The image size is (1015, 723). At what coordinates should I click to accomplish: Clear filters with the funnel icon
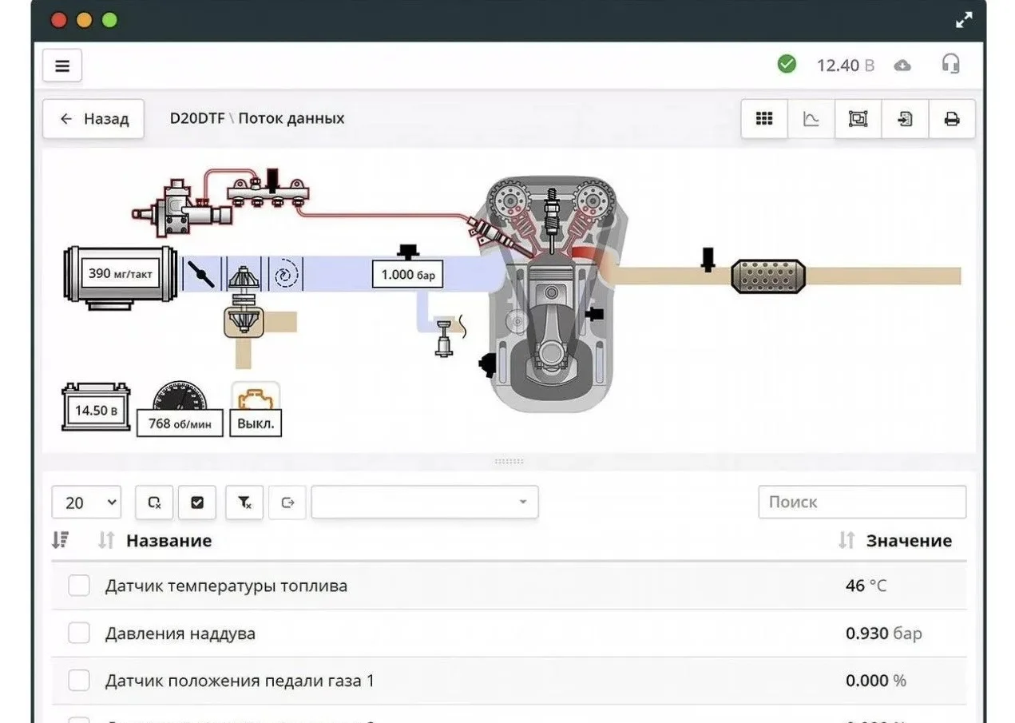pos(244,503)
